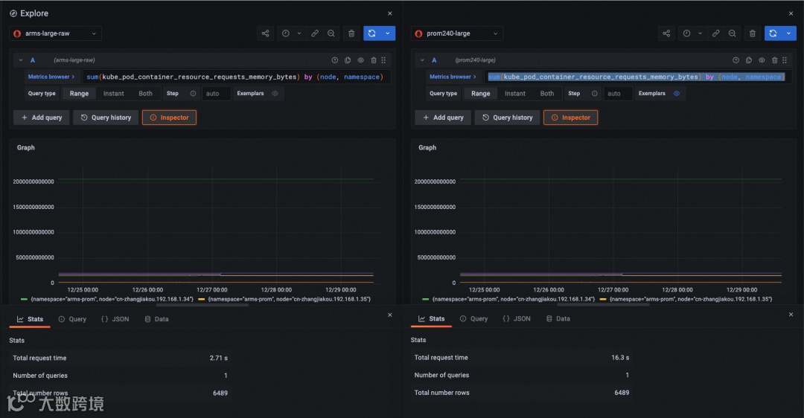804x418 pixels.
Task: Select Instant query type in left pane
Action: [x=113, y=93]
